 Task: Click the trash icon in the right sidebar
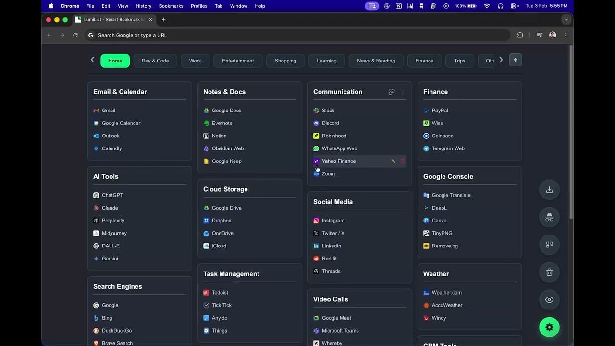tap(549, 272)
